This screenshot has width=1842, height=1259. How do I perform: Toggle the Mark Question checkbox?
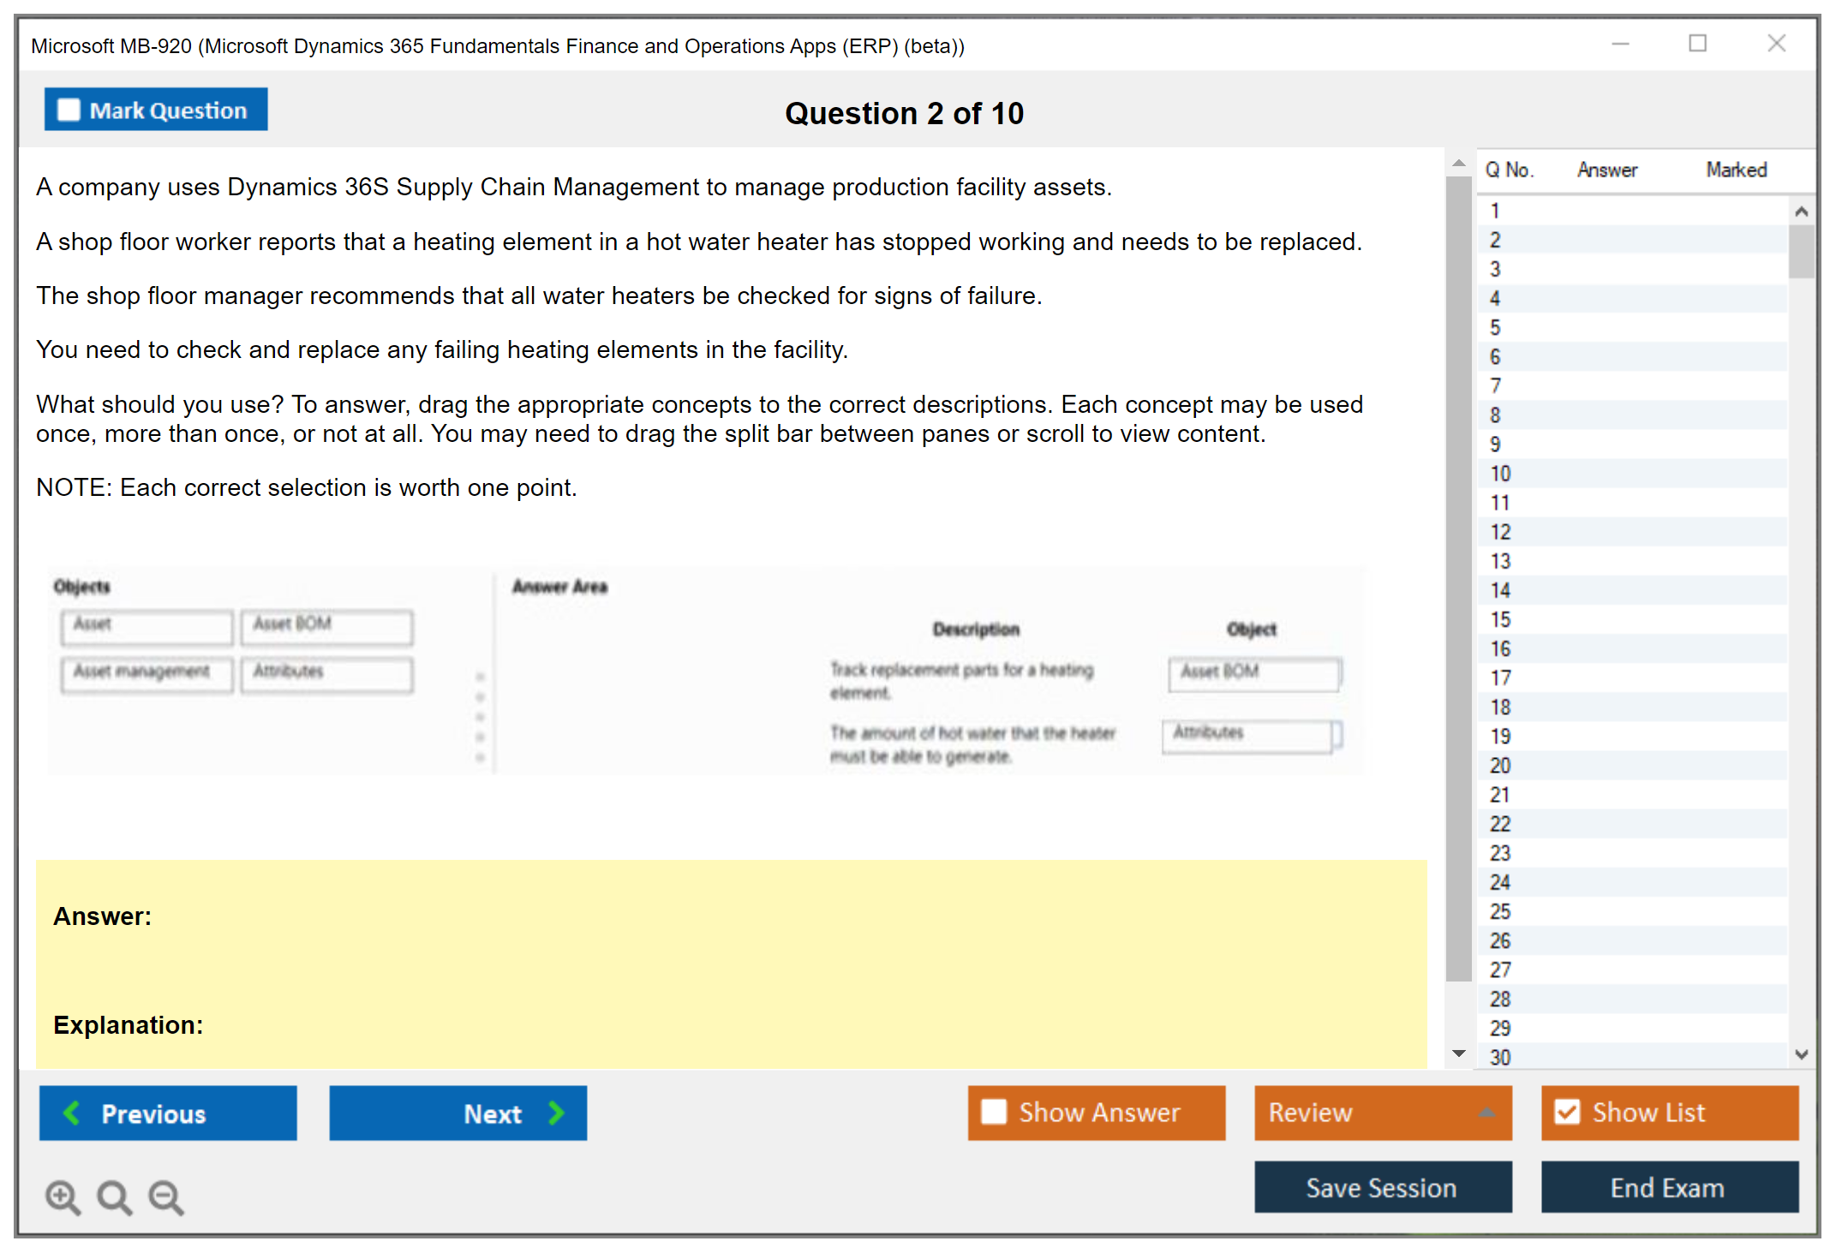pos(69,110)
